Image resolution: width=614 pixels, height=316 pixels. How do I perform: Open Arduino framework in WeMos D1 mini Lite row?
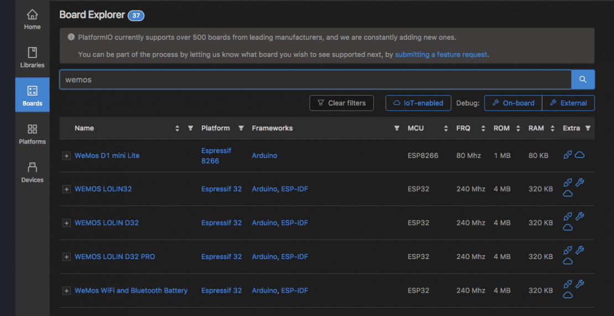(x=264, y=156)
